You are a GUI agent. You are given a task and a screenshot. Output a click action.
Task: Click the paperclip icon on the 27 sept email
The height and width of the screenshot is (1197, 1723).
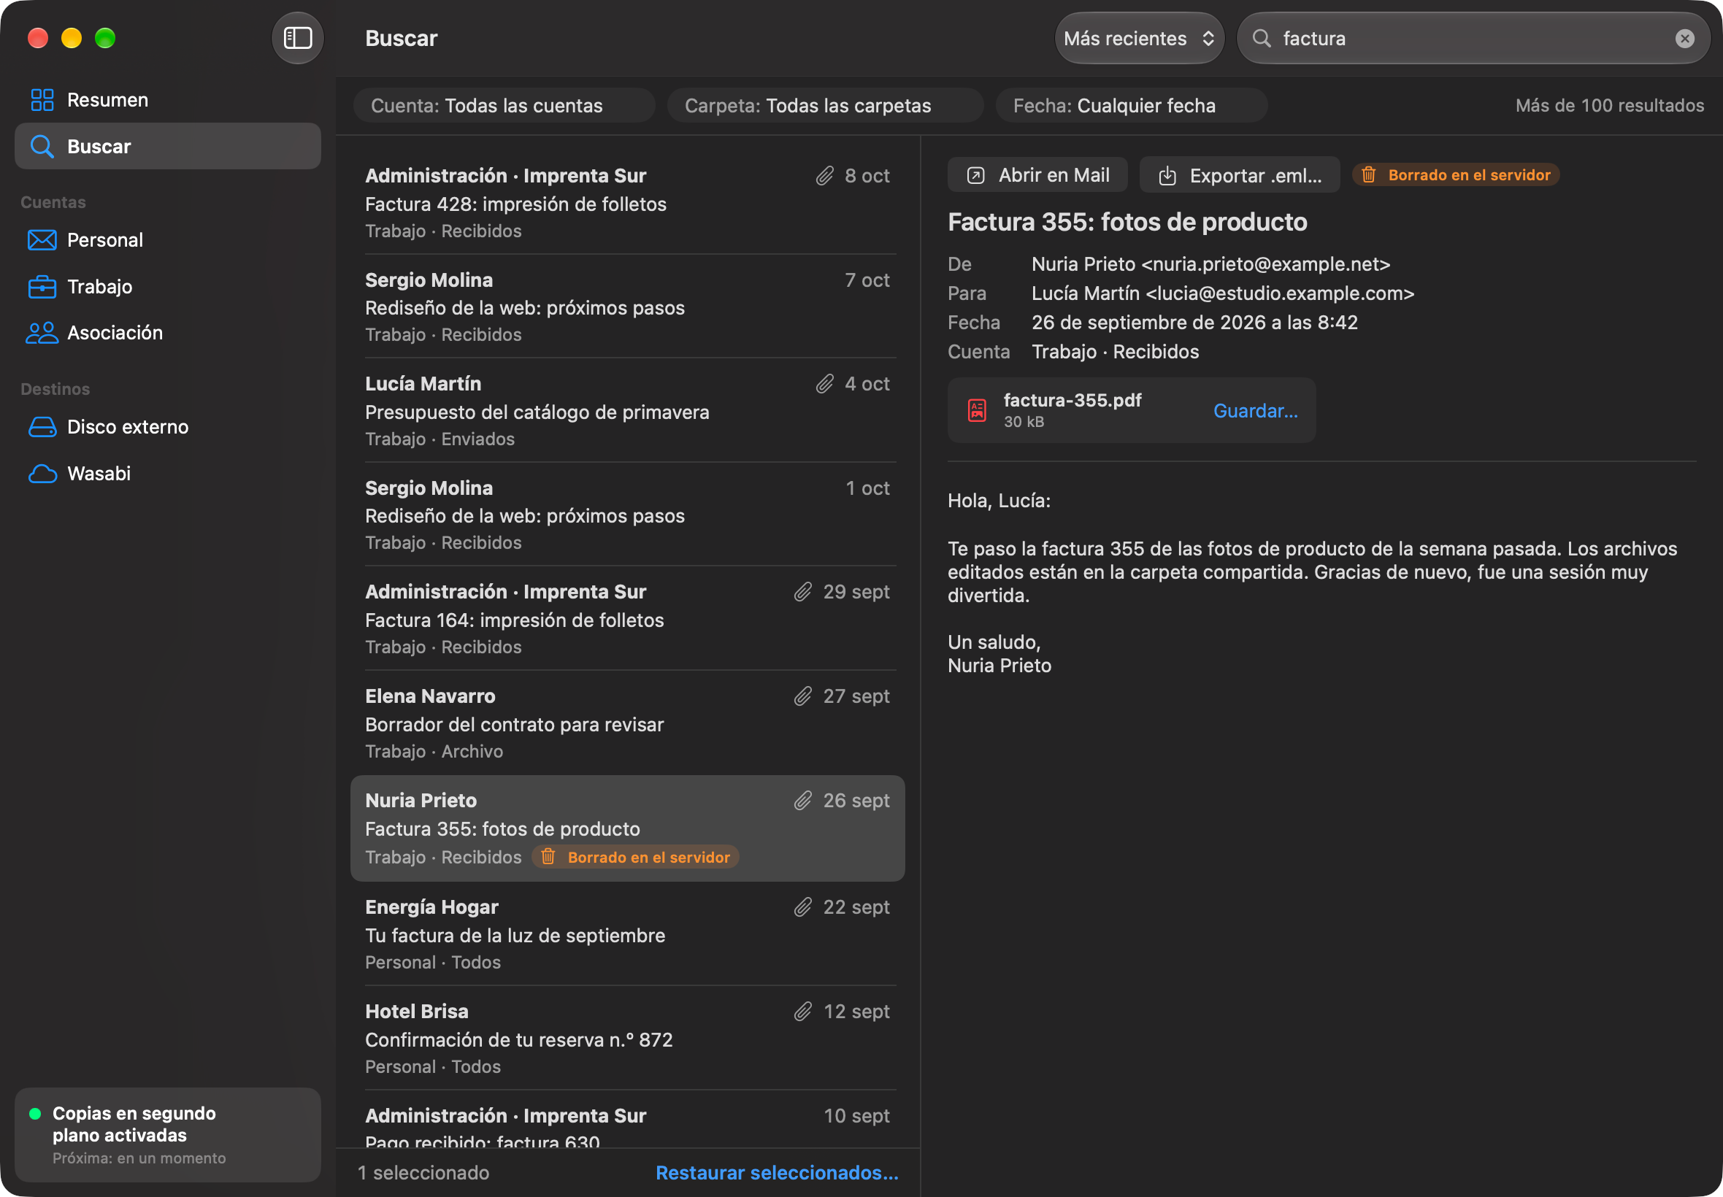802,697
